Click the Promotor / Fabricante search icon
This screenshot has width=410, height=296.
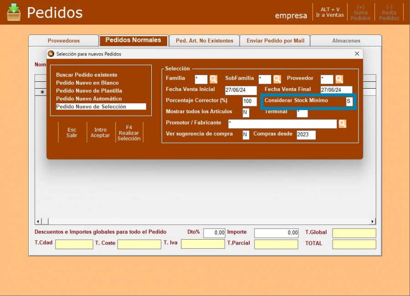click(342, 124)
